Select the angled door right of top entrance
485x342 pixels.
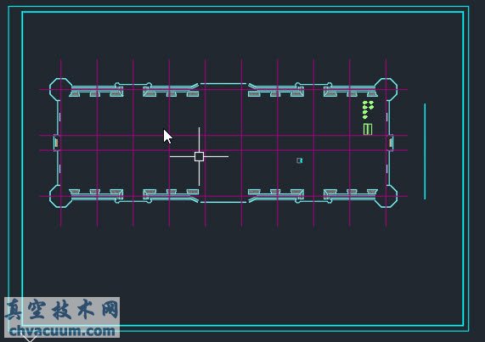click(253, 87)
